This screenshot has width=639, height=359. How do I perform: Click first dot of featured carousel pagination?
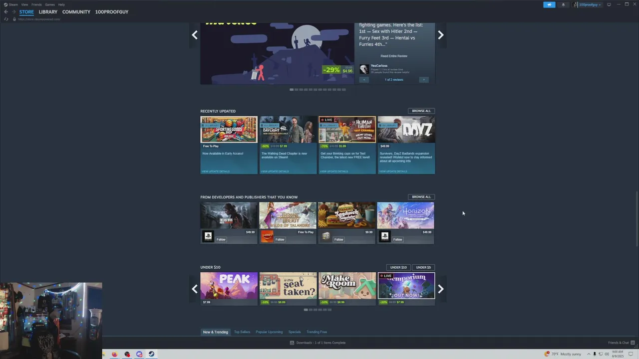[292, 90]
